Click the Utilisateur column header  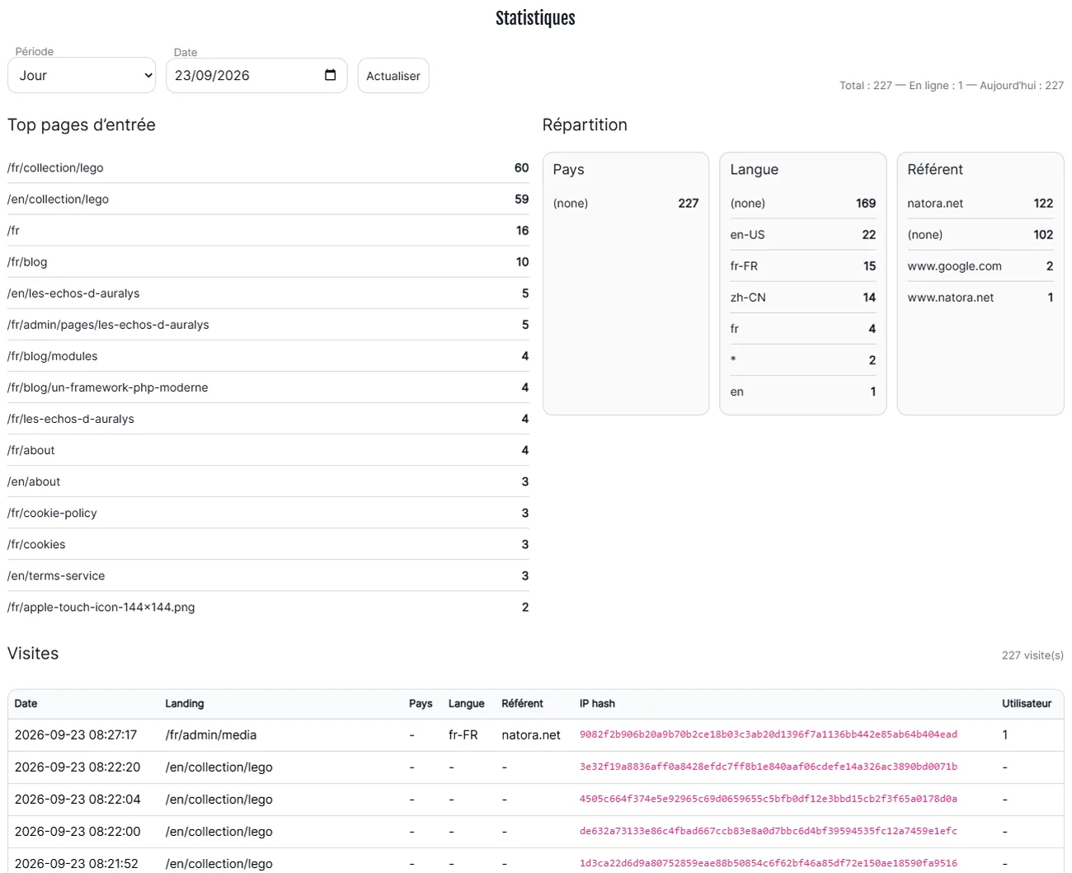[x=1027, y=703]
